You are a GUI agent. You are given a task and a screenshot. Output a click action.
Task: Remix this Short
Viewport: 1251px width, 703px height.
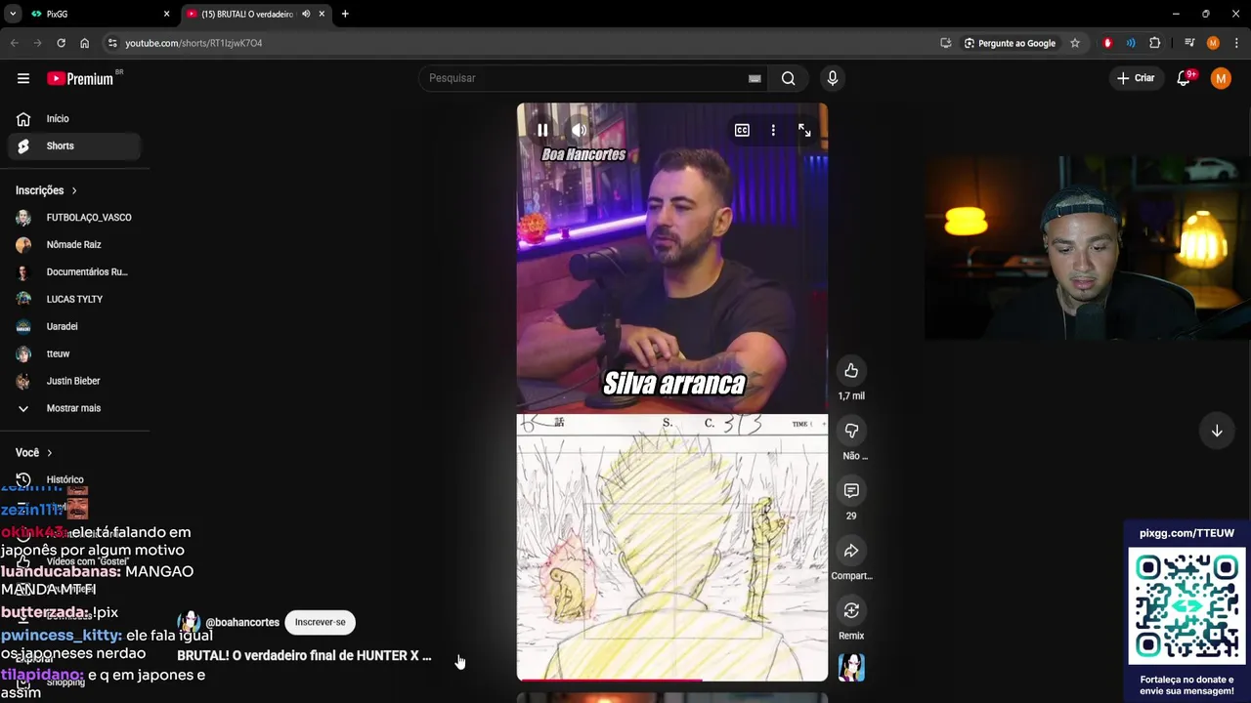[x=851, y=610]
